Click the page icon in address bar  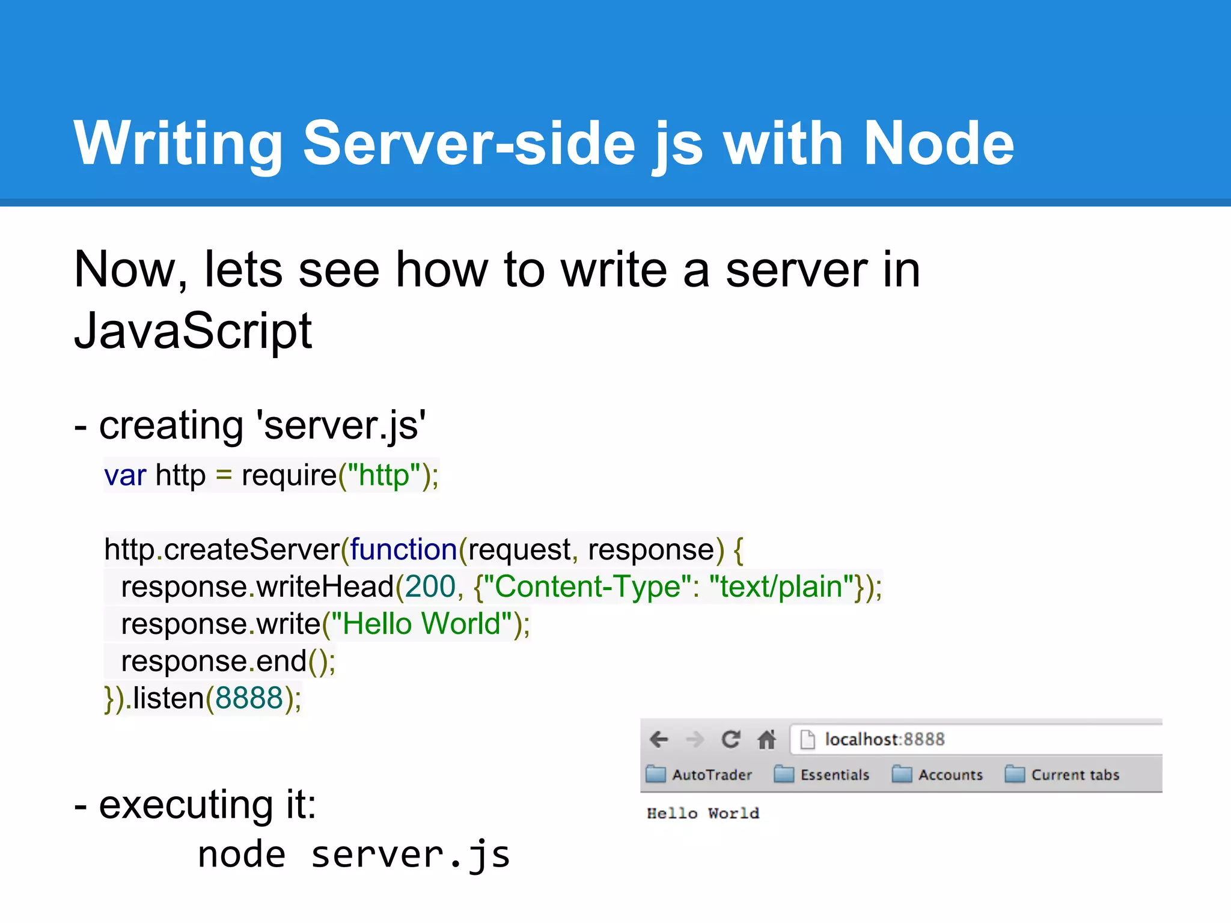pyautogui.click(x=808, y=740)
